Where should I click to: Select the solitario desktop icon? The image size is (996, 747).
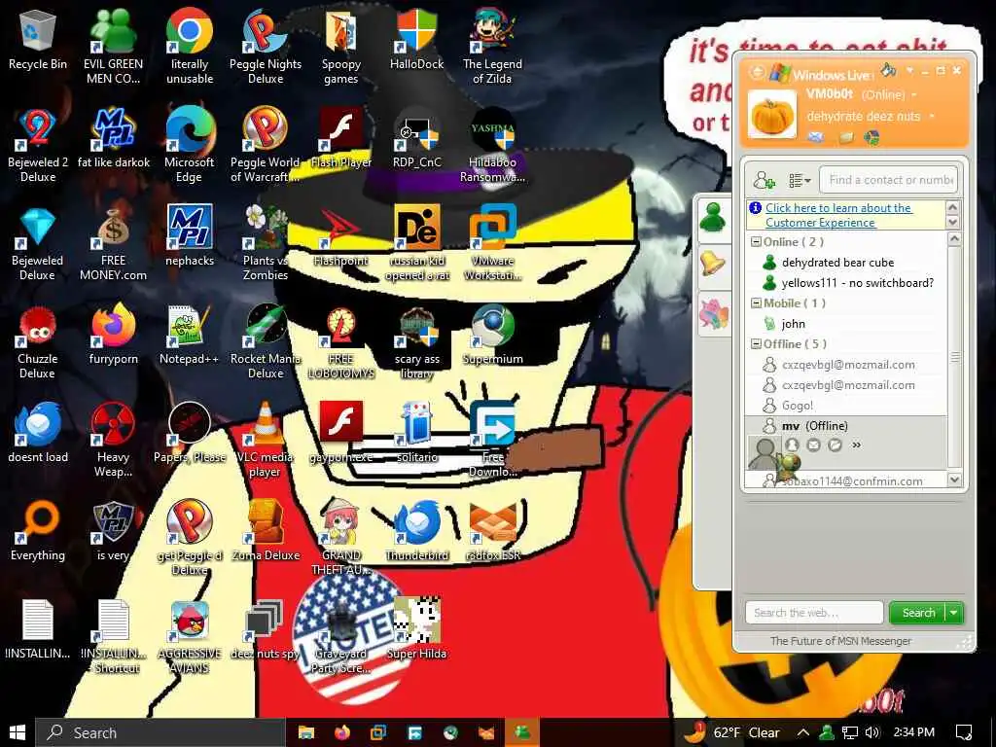416,432
